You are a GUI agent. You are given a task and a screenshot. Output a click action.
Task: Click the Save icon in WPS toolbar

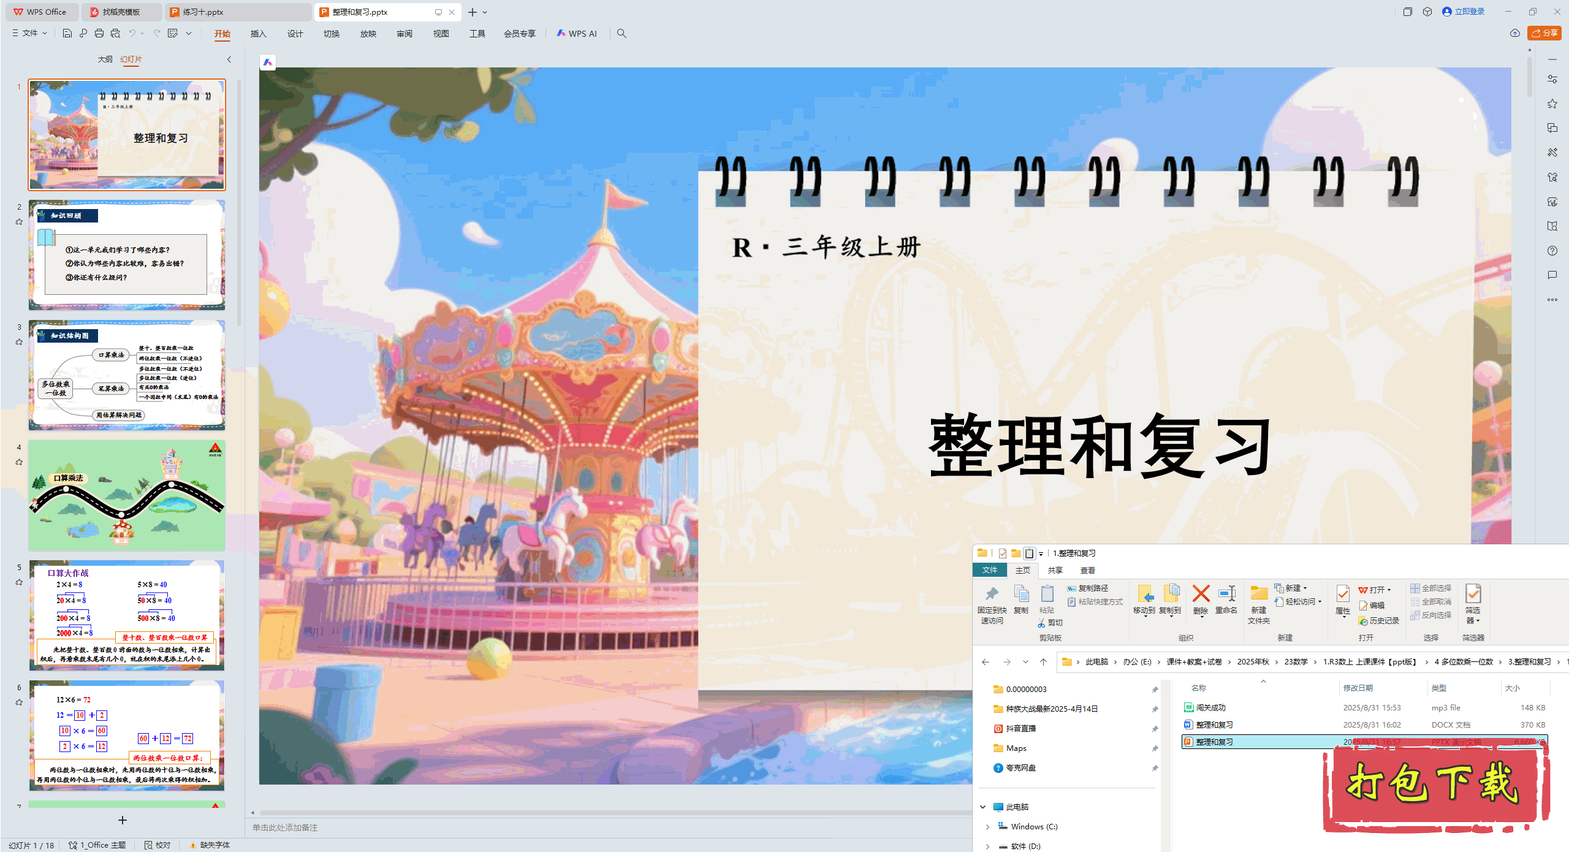[x=67, y=33]
